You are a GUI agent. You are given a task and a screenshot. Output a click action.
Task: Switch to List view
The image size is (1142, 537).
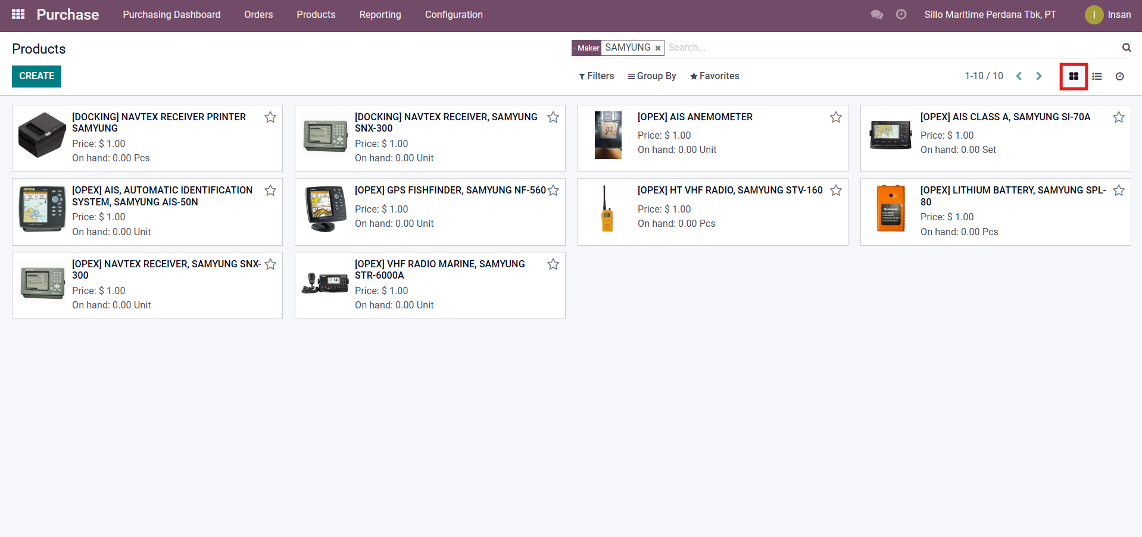point(1097,76)
